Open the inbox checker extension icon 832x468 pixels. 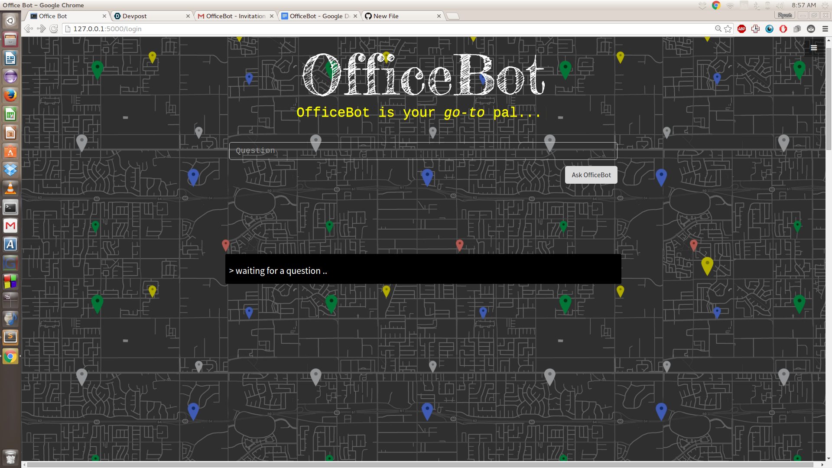pos(811,29)
